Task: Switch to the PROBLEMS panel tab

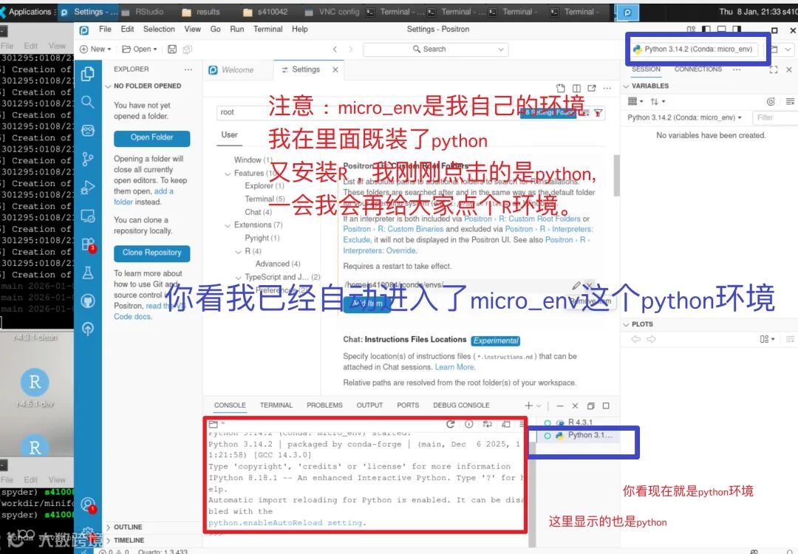Action: coord(324,406)
